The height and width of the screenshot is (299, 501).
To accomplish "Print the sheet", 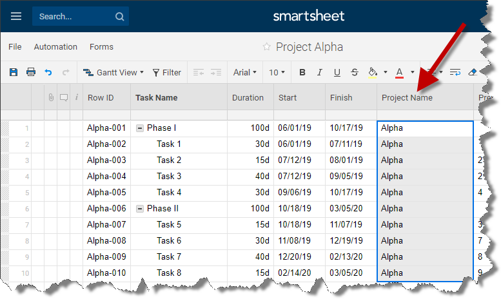I will pos(31,72).
